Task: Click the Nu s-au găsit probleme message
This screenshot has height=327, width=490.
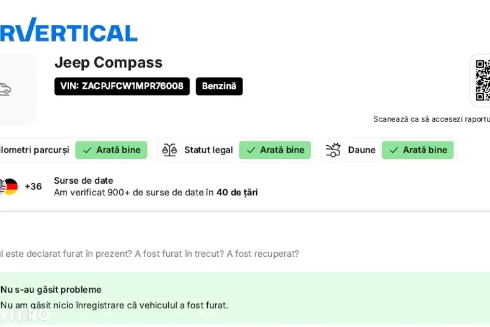Action: coord(51,290)
